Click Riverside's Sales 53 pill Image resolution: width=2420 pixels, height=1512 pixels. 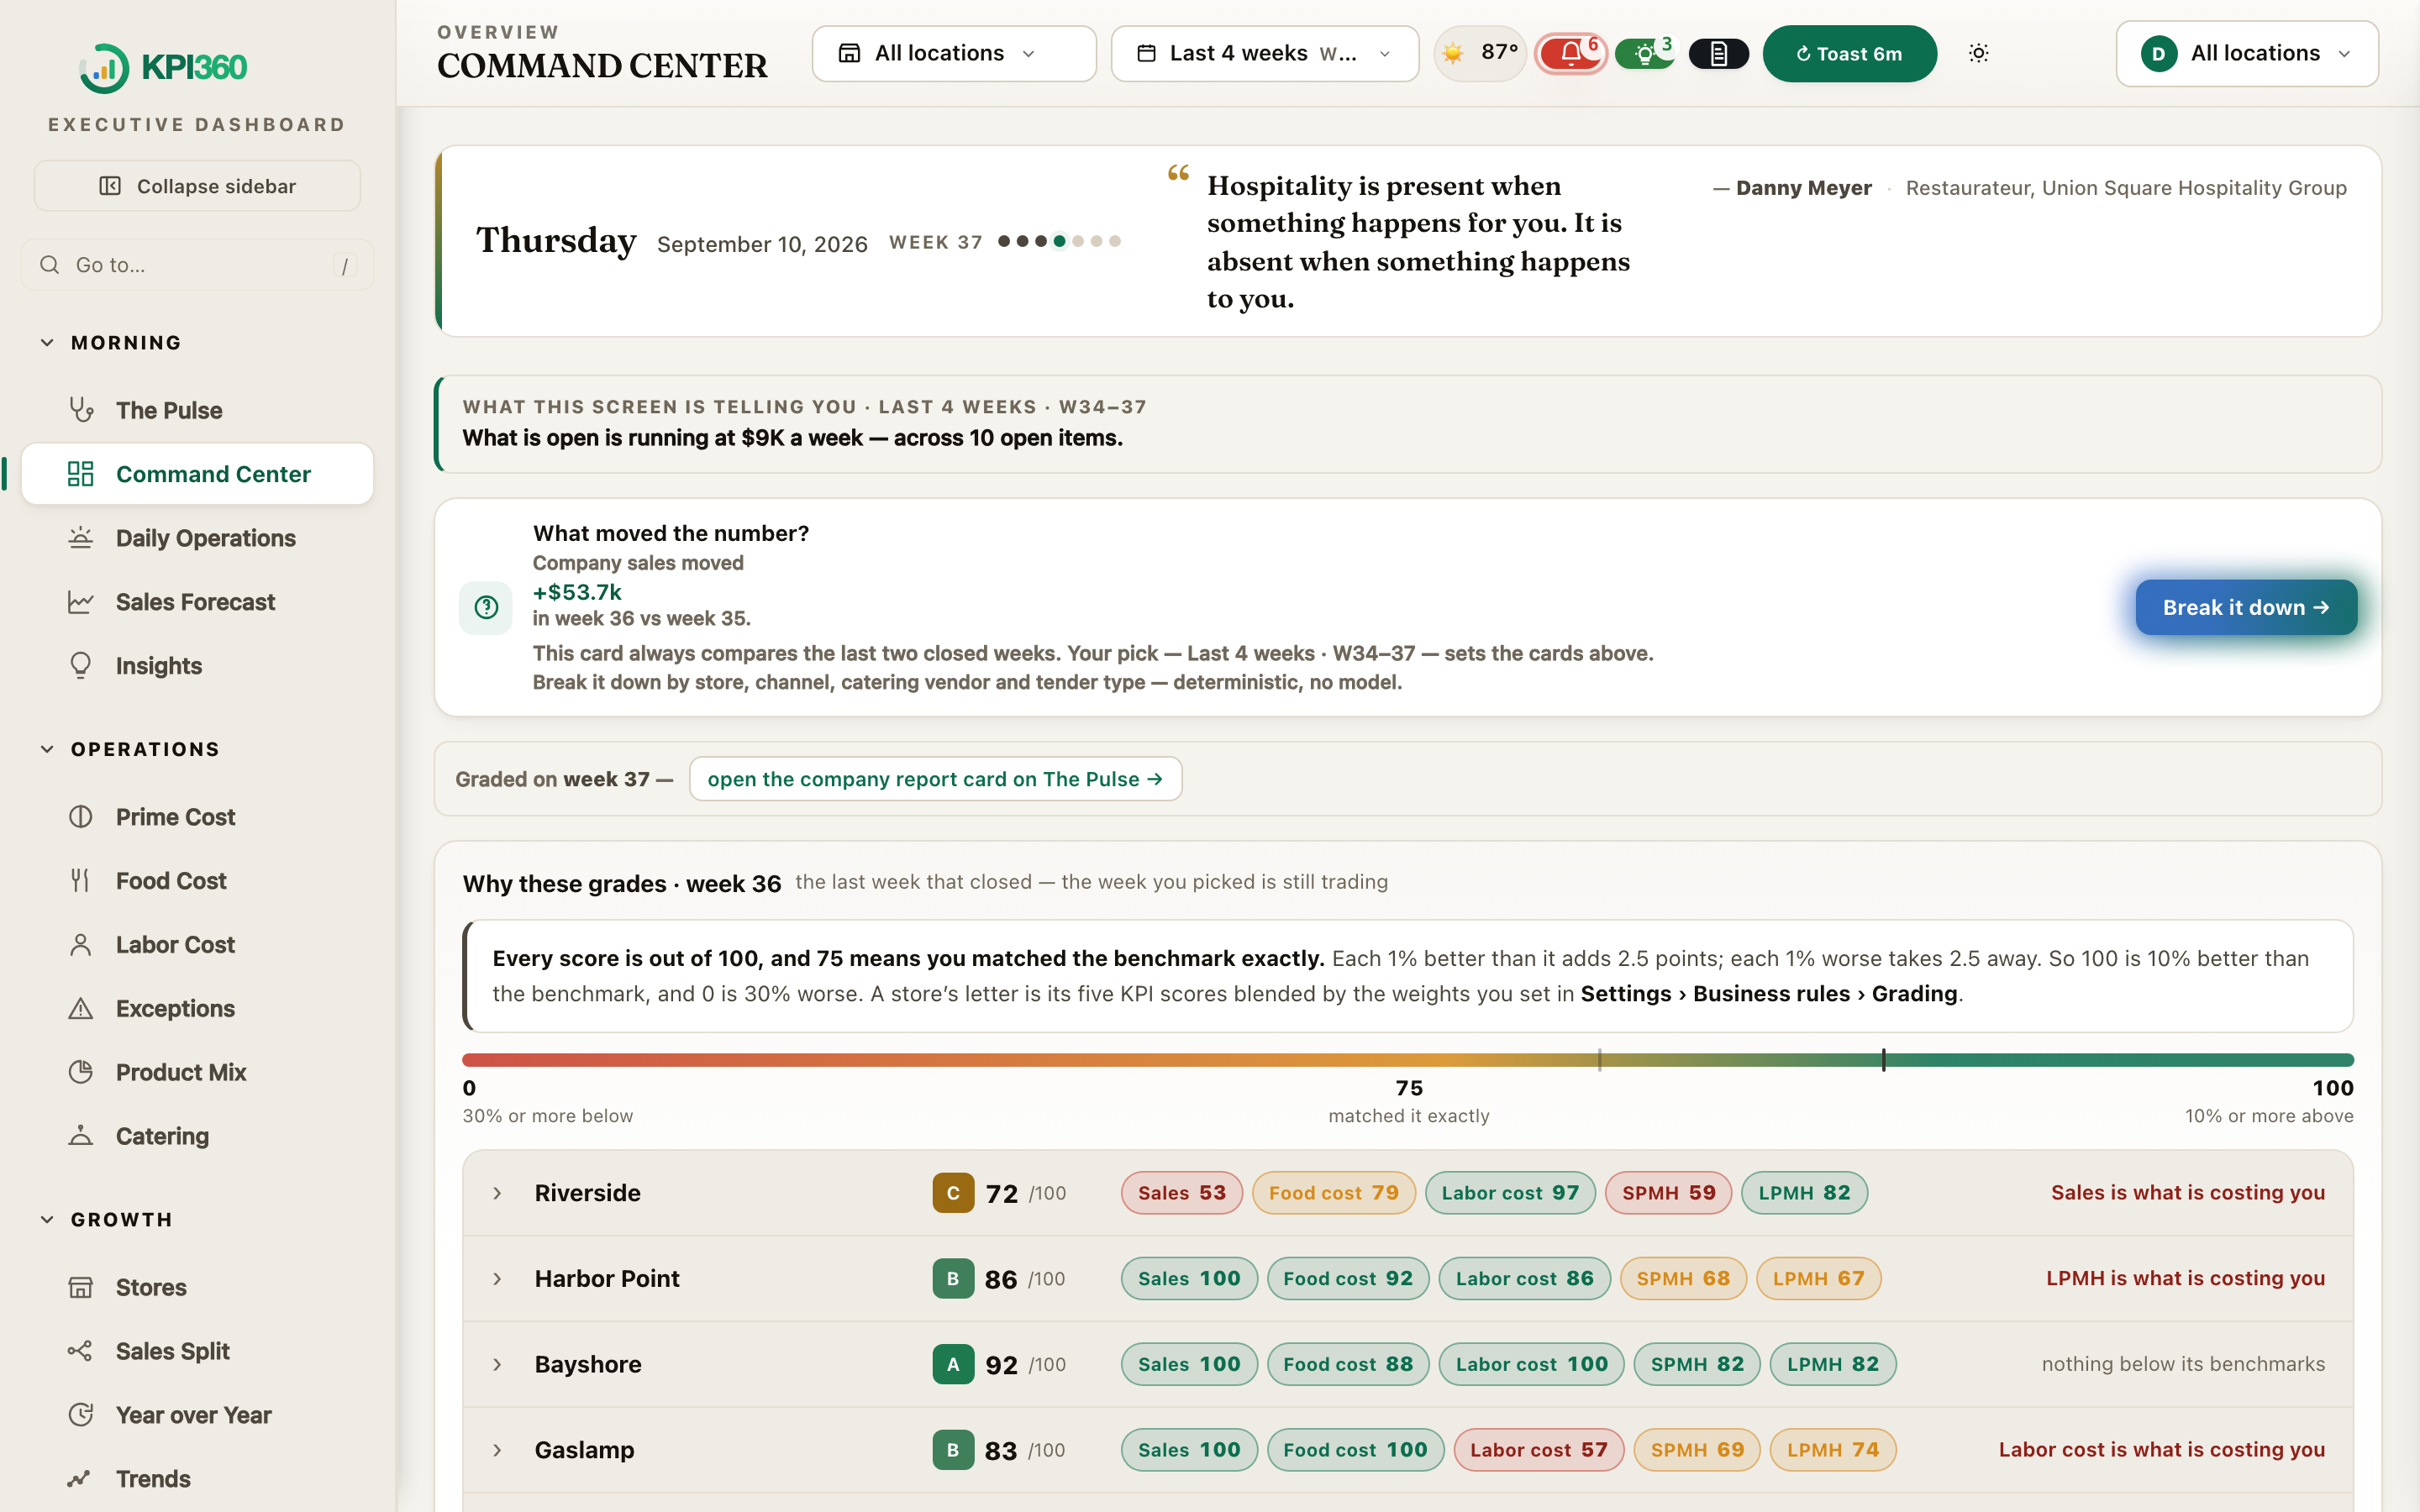[1181, 1193]
